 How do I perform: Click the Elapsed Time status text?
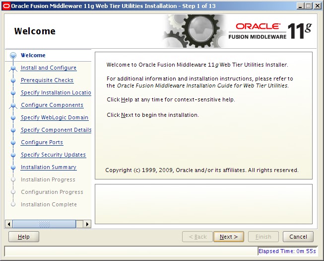(x=287, y=251)
